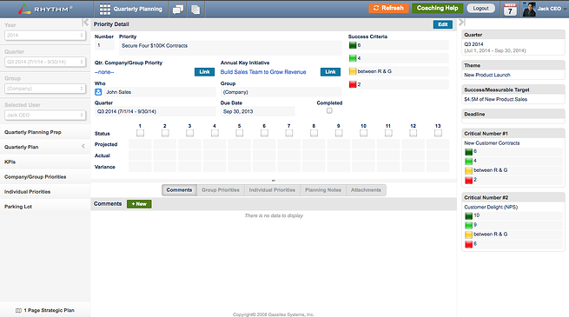Collapse the right panel arrow icon
Screen dimensions: 569x317
pos(461,23)
